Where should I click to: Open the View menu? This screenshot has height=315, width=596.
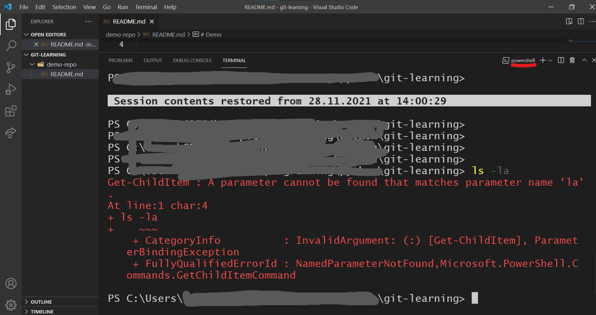pyautogui.click(x=89, y=7)
